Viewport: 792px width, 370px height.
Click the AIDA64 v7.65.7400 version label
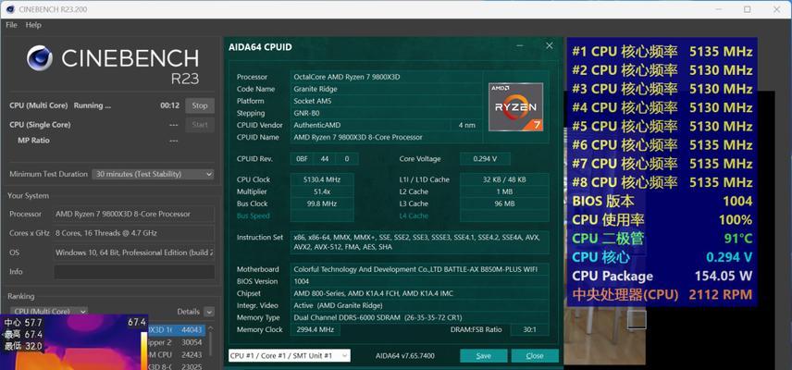(404, 355)
